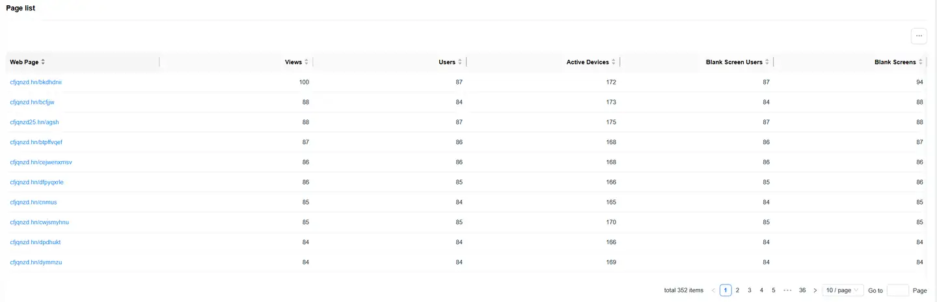Go to next page using right arrow
937x302 pixels.
pyautogui.click(x=815, y=290)
